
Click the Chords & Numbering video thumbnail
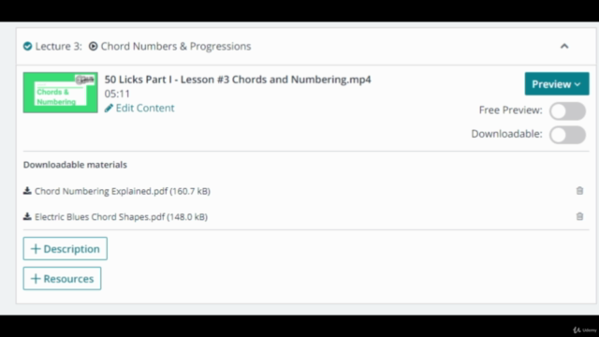click(60, 93)
